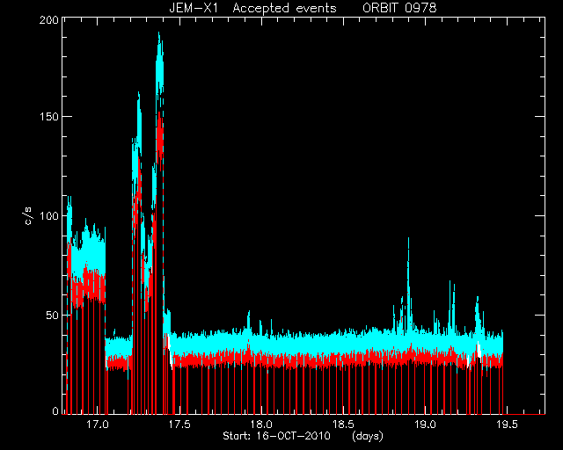This screenshot has width=563, height=450.
Task: Click the 19.5 tick label on x-axis
Action: (507, 425)
